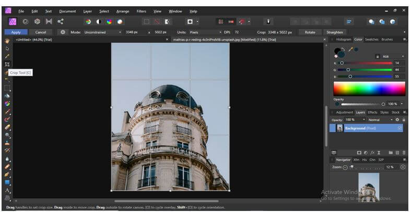The width and height of the screenshot is (412, 212).
Task: Select the Artistic Text tool
Action: pos(7,190)
